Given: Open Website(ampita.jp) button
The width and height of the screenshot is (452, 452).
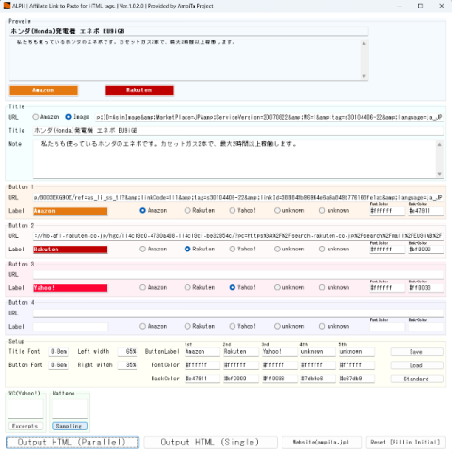Looking at the screenshot, I should click(321, 443).
